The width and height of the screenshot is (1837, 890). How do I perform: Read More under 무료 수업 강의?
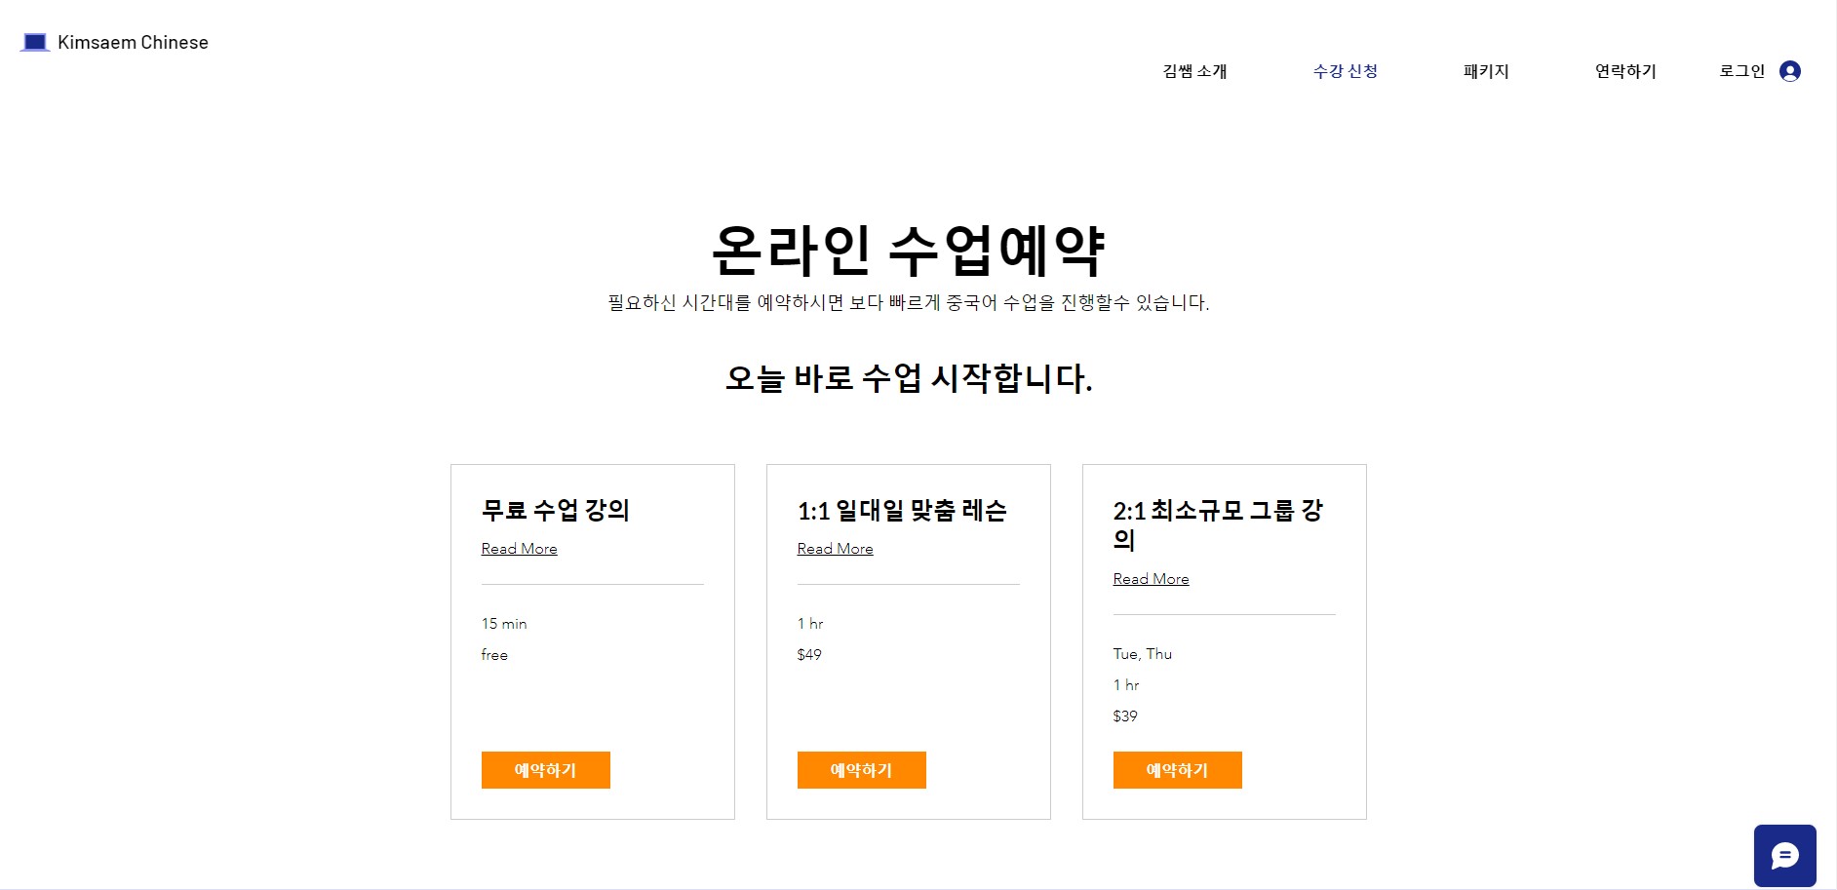(x=519, y=549)
